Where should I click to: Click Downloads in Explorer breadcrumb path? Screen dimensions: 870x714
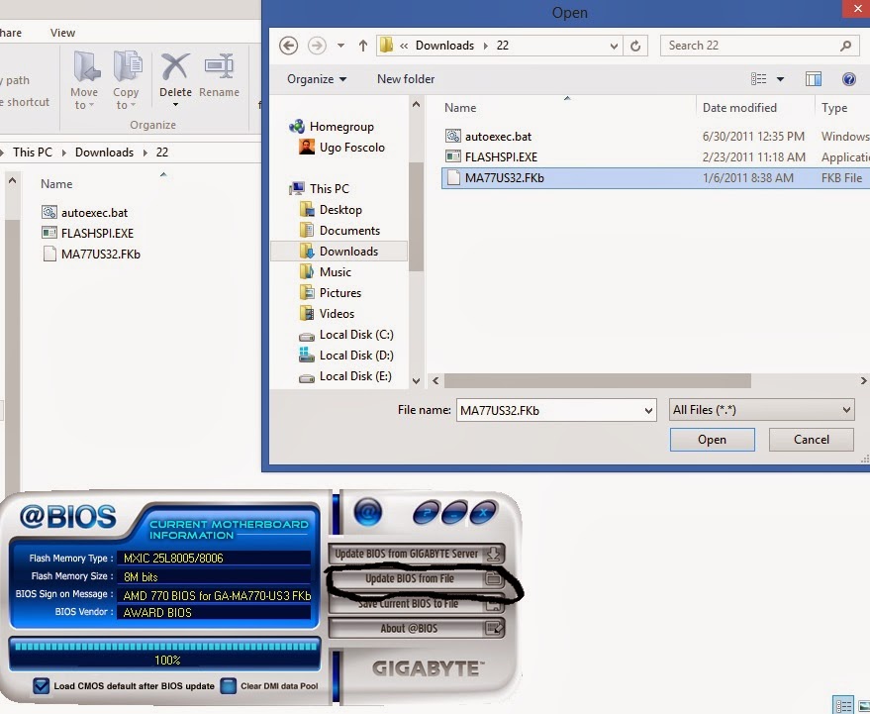(104, 153)
